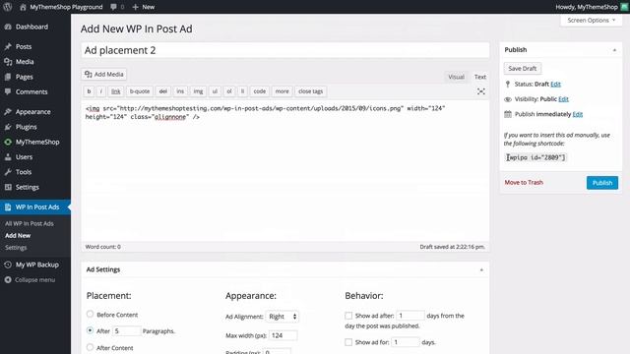Enable the Show ad after checkbox
The image size is (630, 354).
(348, 316)
